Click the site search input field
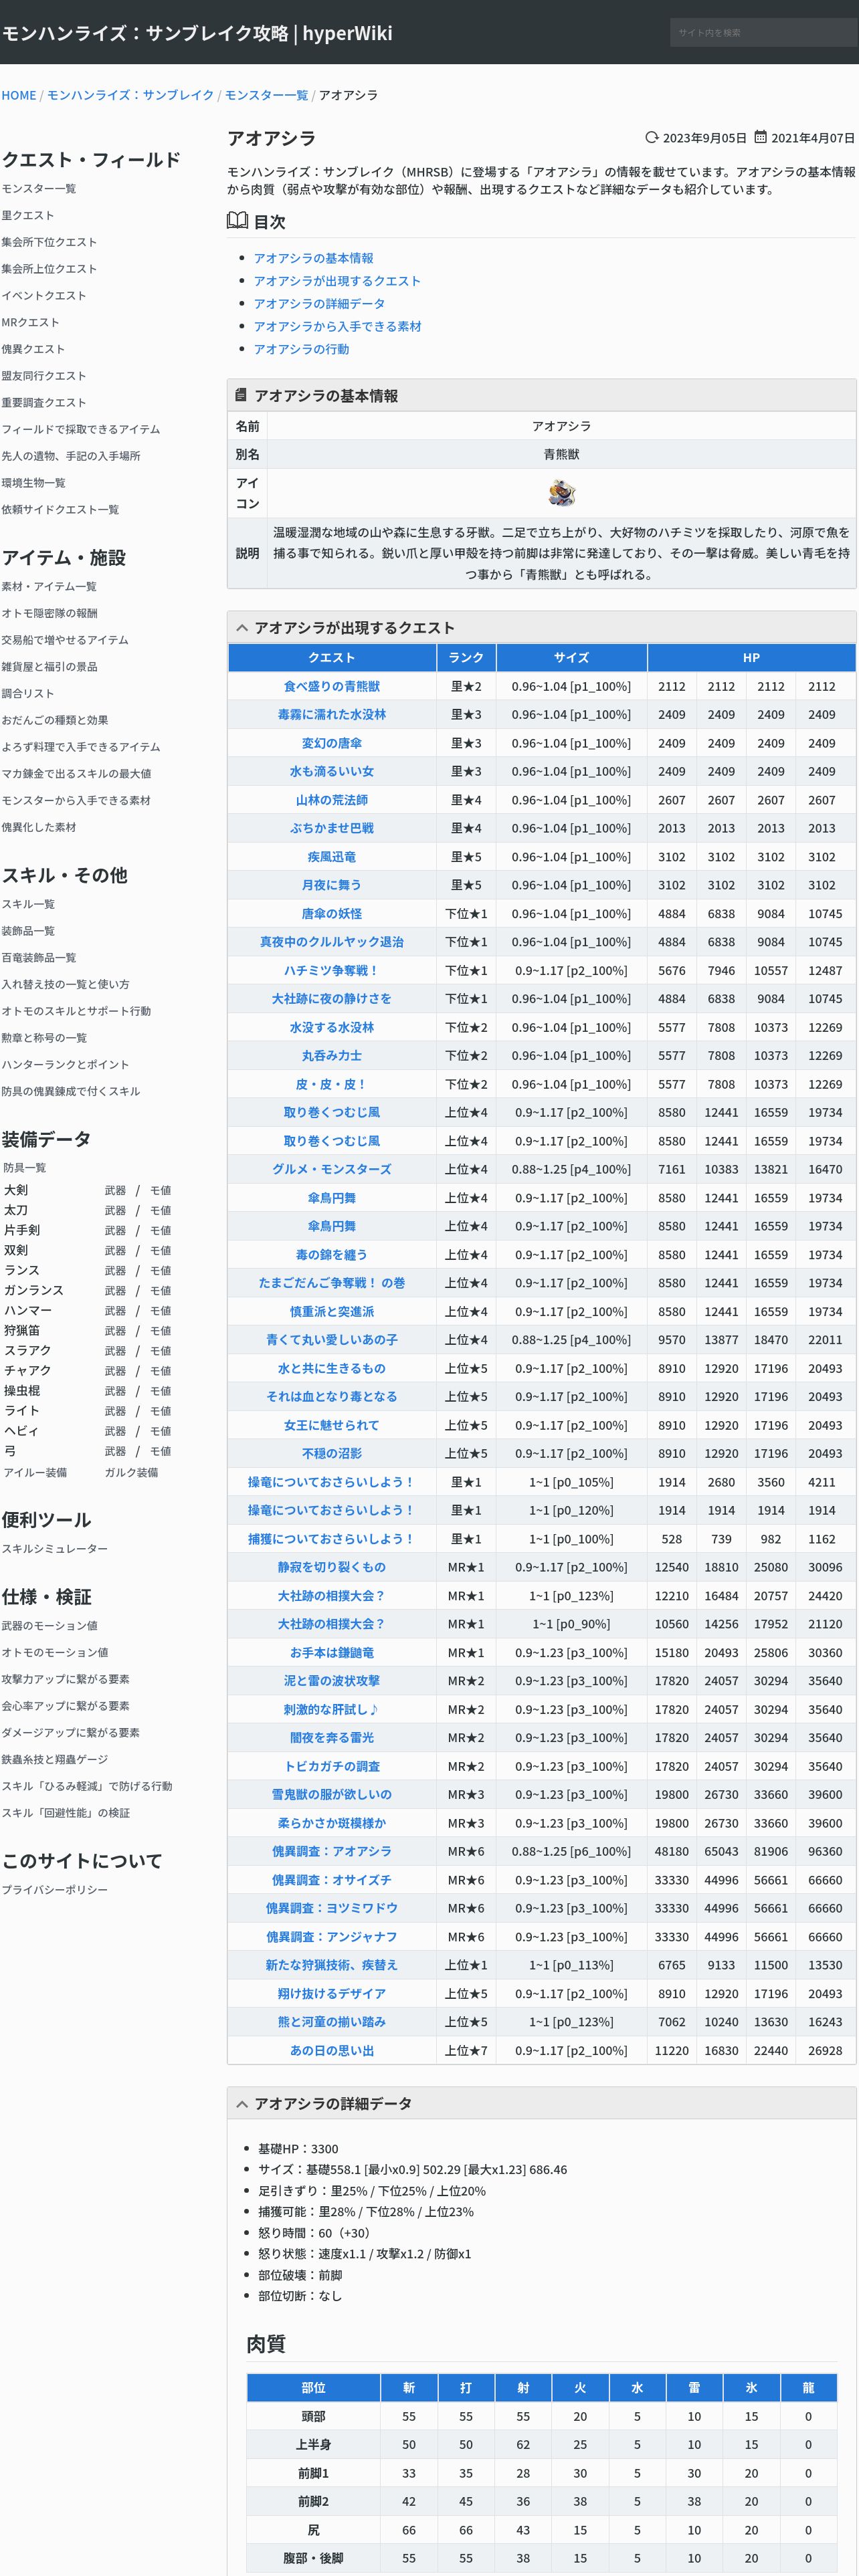The width and height of the screenshot is (859, 2576). 763,32
